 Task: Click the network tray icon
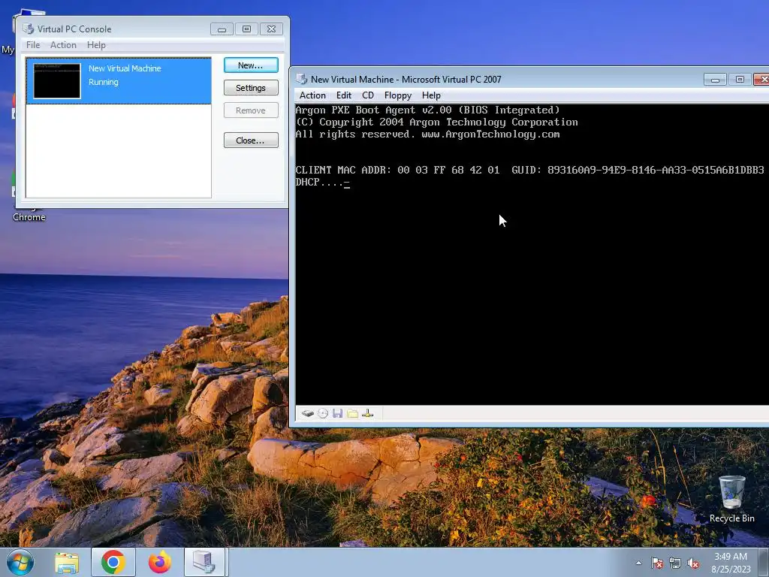[x=675, y=563]
